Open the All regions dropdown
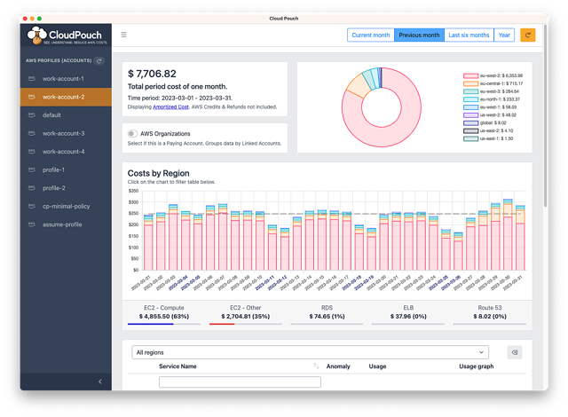The width and height of the screenshot is (568, 417). (x=310, y=352)
